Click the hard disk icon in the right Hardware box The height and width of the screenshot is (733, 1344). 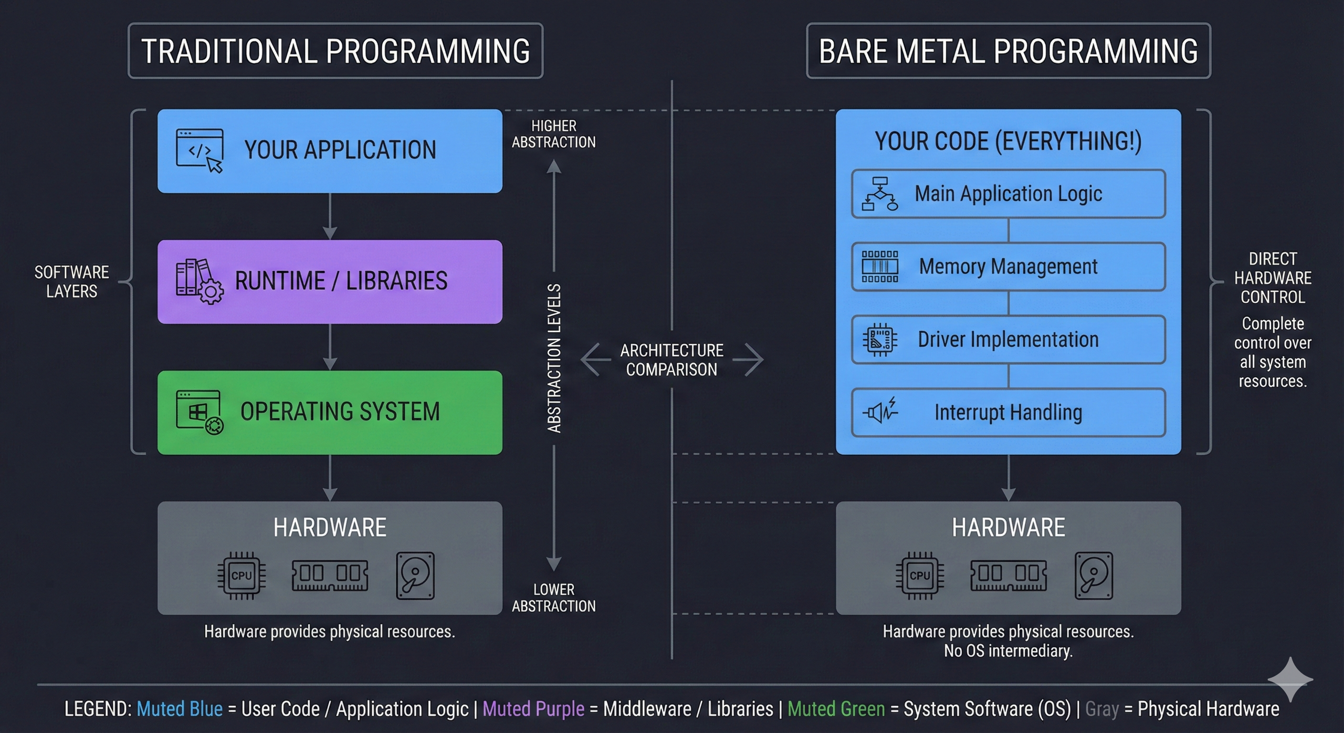point(1094,576)
